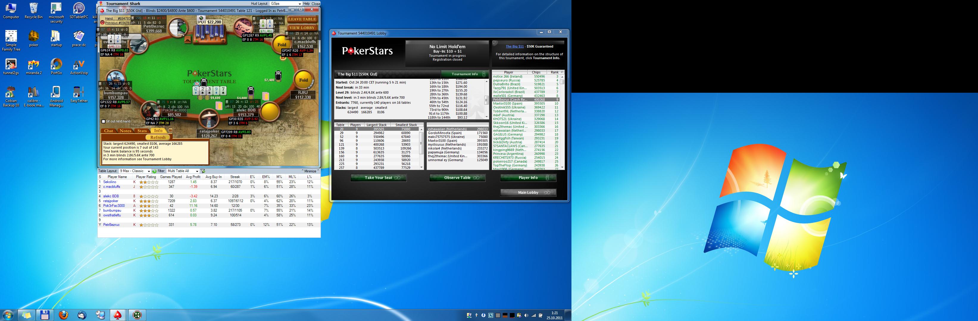The height and width of the screenshot is (321, 978).
Task: Click the scrollbar of the lobby player ranking
Action: [x=562, y=122]
